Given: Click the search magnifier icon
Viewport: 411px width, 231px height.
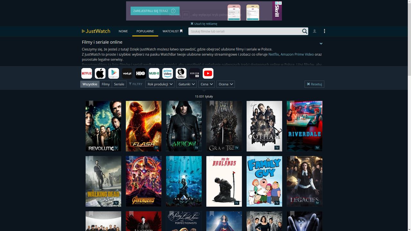Looking at the screenshot, I should [304, 31].
